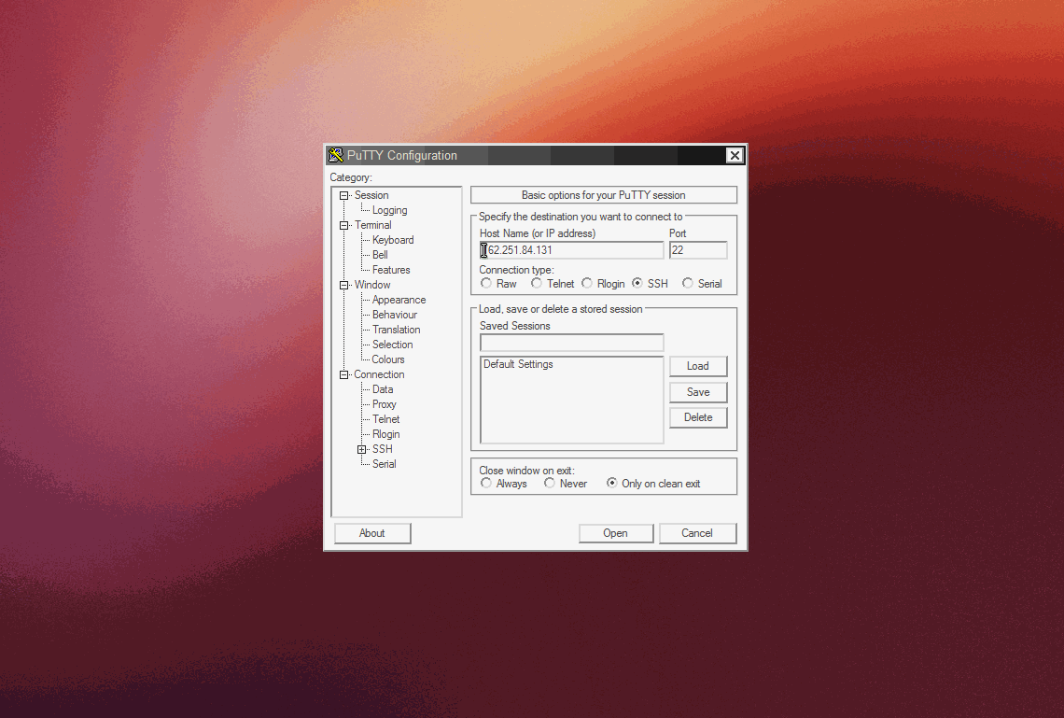Open the Session category

371,195
